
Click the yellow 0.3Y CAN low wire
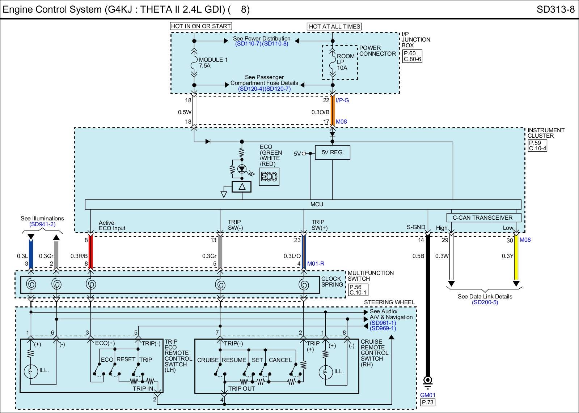516,257
